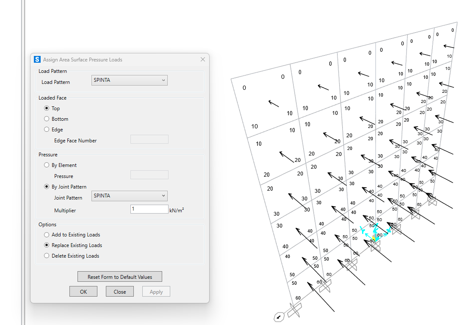The height and width of the screenshot is (325, 473).
Task: Click the cyan highlighted axes arrows on model
Action: (x=373, y=232)
